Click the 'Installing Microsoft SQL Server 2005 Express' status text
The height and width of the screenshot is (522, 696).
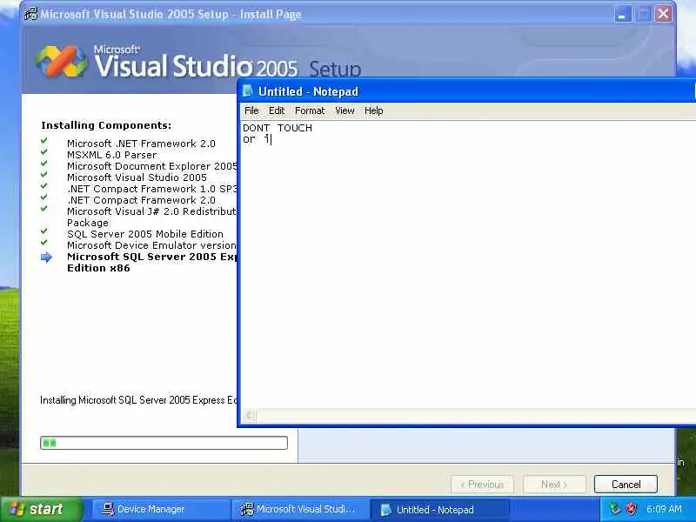pos(138,400)
